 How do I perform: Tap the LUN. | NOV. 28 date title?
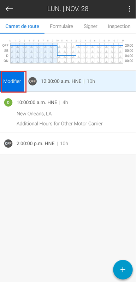(68, 9)
